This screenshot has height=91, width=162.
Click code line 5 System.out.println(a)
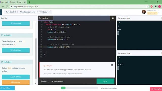pyautogui.click(x=57, y=32)
